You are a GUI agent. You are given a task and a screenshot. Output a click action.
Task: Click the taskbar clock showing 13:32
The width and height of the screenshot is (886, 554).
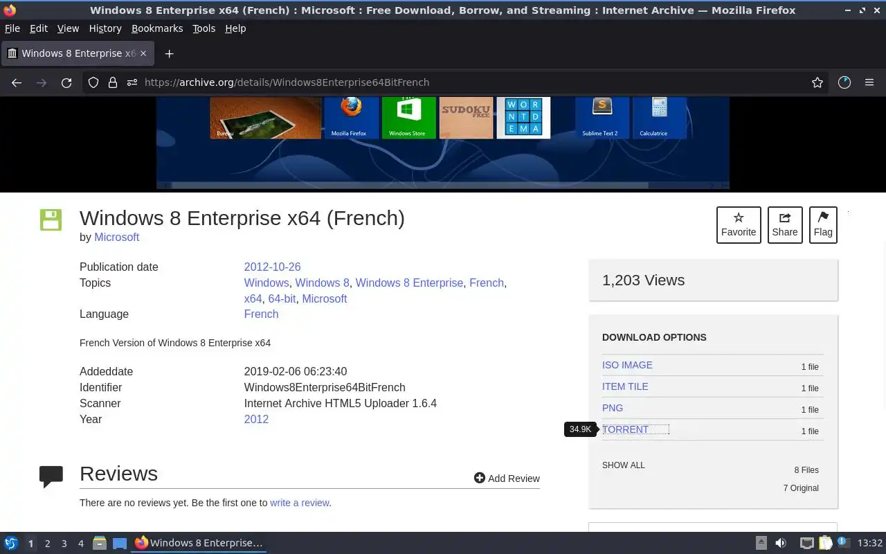click(869, 544)
